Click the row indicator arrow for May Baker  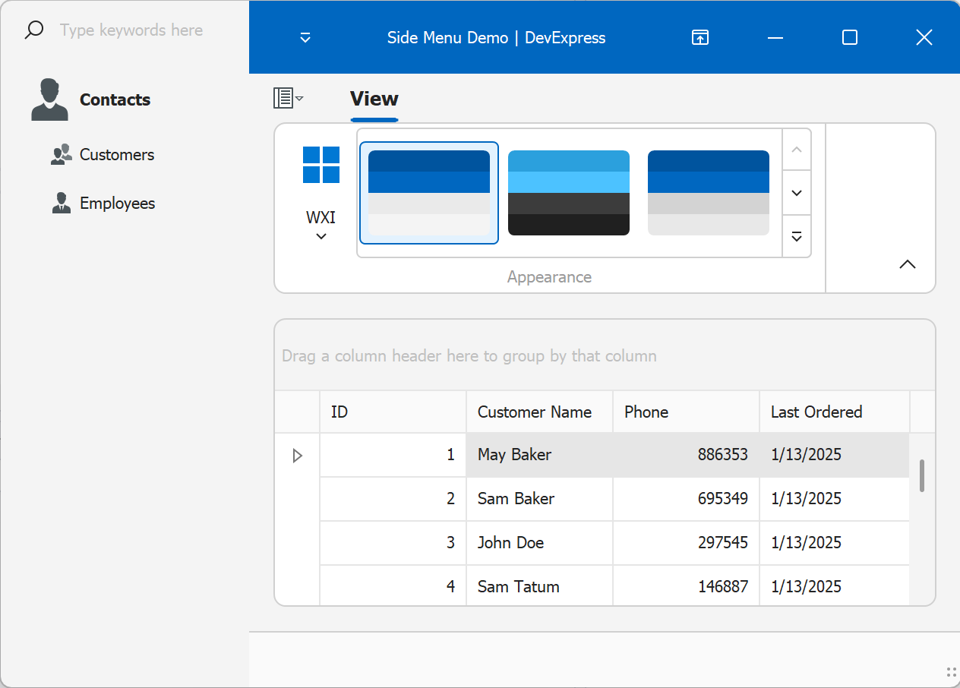point(298,456)
